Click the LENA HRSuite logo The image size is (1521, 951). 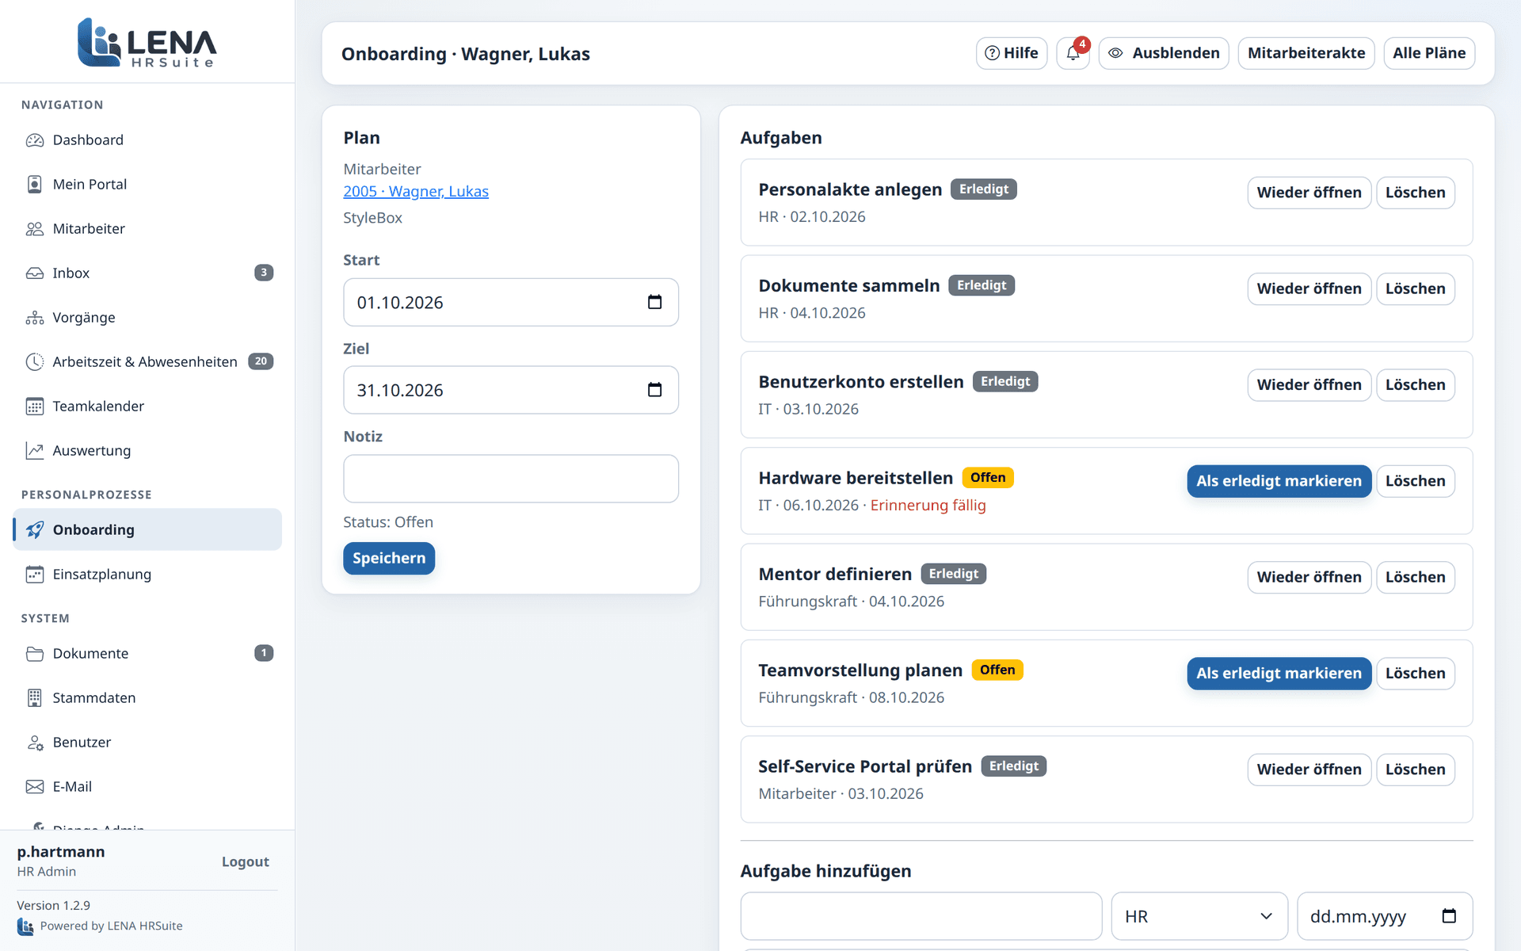(147, 43)
